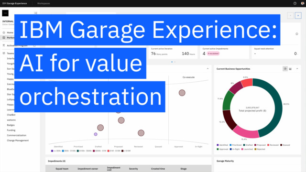Toggle '<= $50k' bubble chart legend item

point(56,151)
